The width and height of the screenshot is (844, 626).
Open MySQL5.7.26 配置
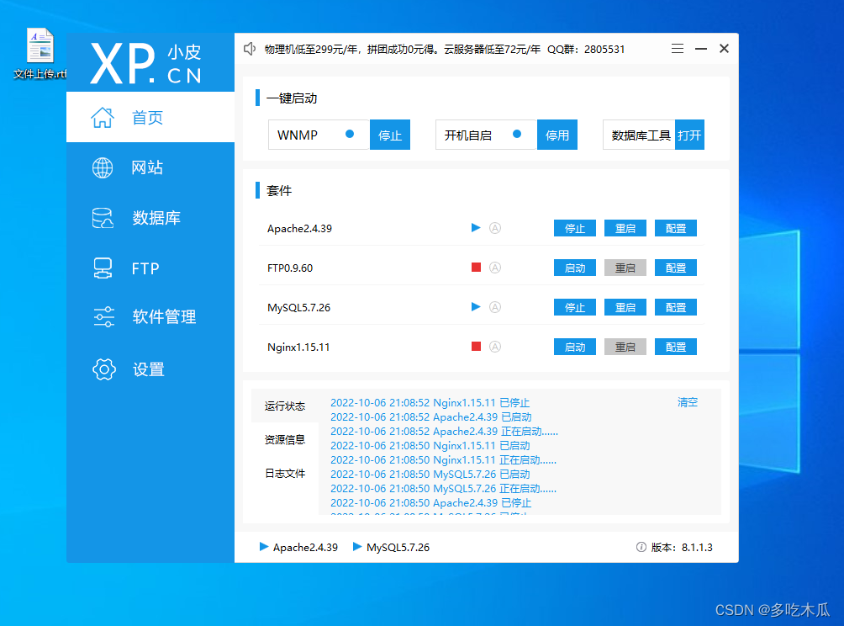[x=676, y=307]
